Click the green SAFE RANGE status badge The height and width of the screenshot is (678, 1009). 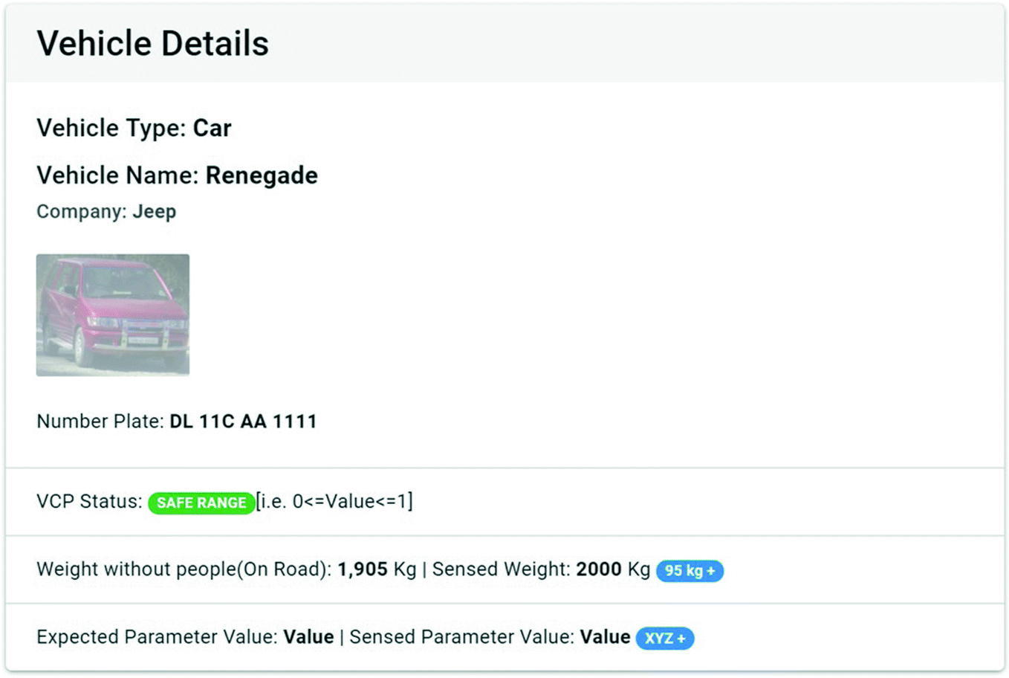[x=201, y=503]
